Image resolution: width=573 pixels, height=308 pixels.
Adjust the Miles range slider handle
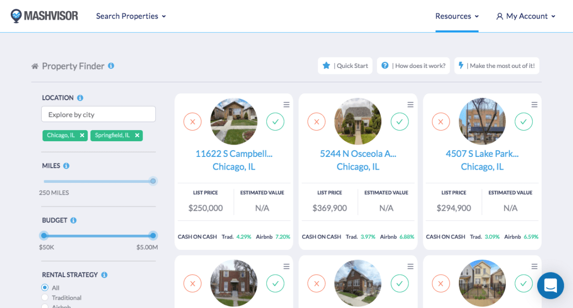pyautogui.click(x=152, y=181)
